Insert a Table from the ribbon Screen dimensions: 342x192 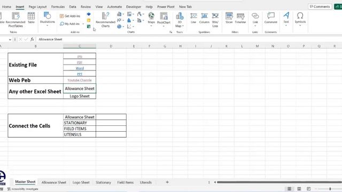31,18
